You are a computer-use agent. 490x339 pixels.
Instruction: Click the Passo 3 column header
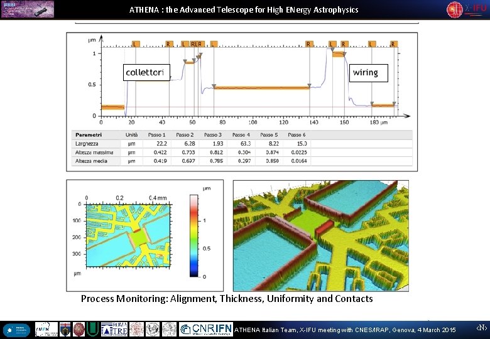(x=213, y=135)
